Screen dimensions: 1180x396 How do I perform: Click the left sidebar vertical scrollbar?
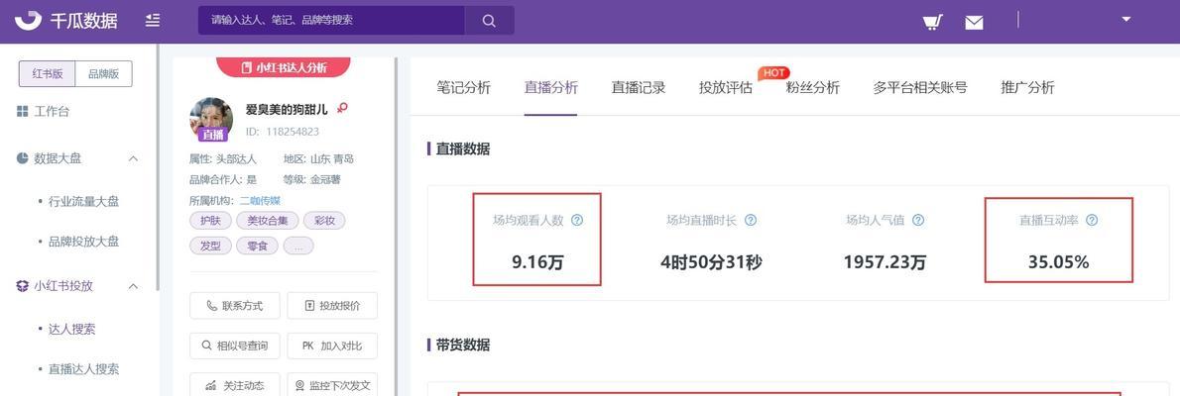click(158, 167)
